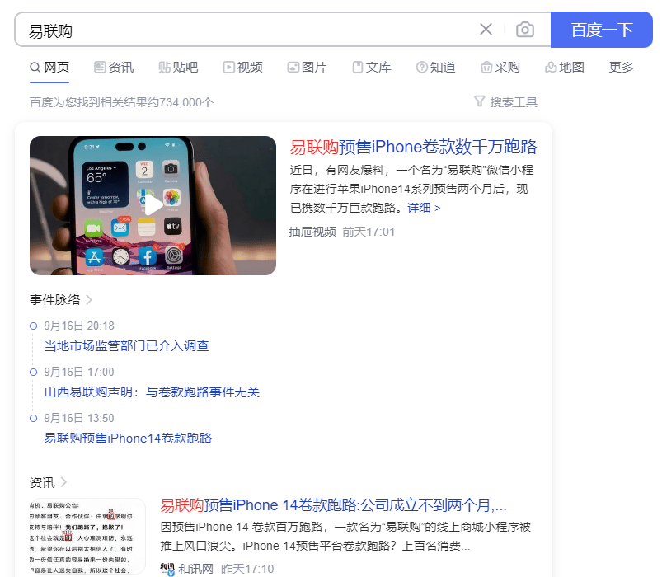This screenshot has width=662, height=577.
Task: Open the 地图 map icon tab
Action: click(551, 67)
